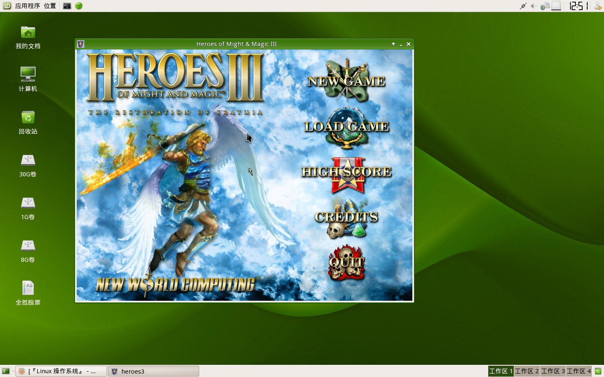
Task: Open the Heroes III window menu icon
Action: point(81,44)
